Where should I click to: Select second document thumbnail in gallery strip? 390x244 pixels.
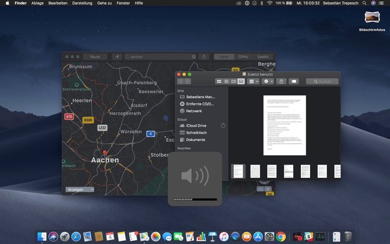(255, 171)
